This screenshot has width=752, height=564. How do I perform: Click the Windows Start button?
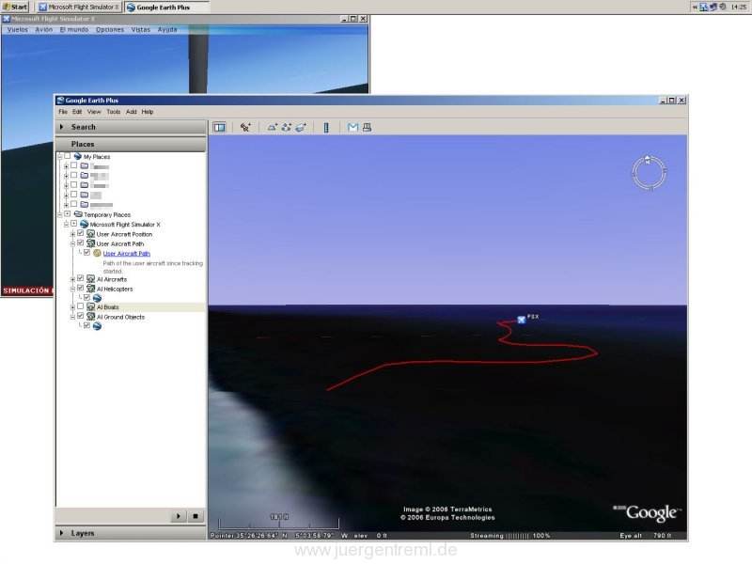15,7
